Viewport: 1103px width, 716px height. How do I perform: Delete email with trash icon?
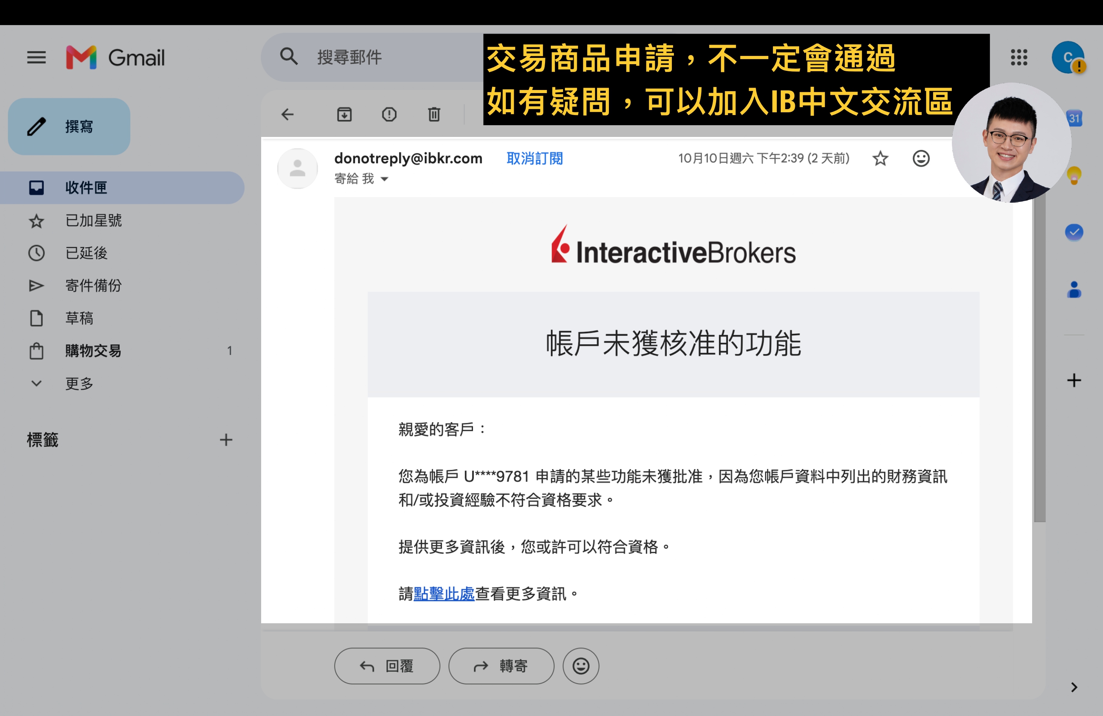434,114
